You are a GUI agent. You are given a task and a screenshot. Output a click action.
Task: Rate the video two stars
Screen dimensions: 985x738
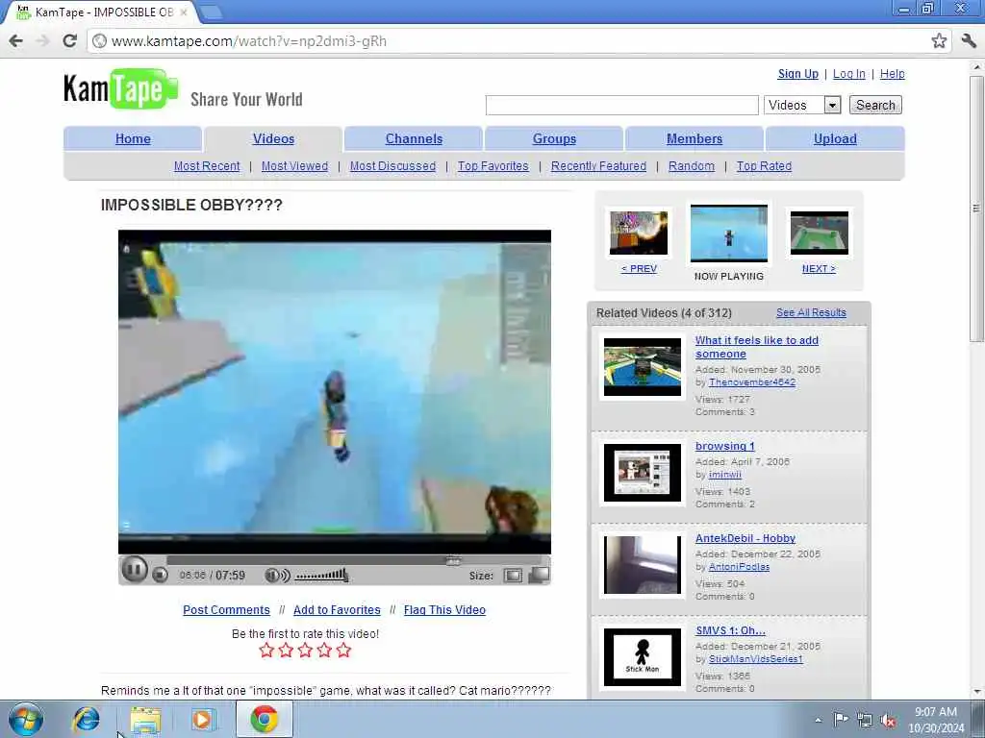coord(286,651)
